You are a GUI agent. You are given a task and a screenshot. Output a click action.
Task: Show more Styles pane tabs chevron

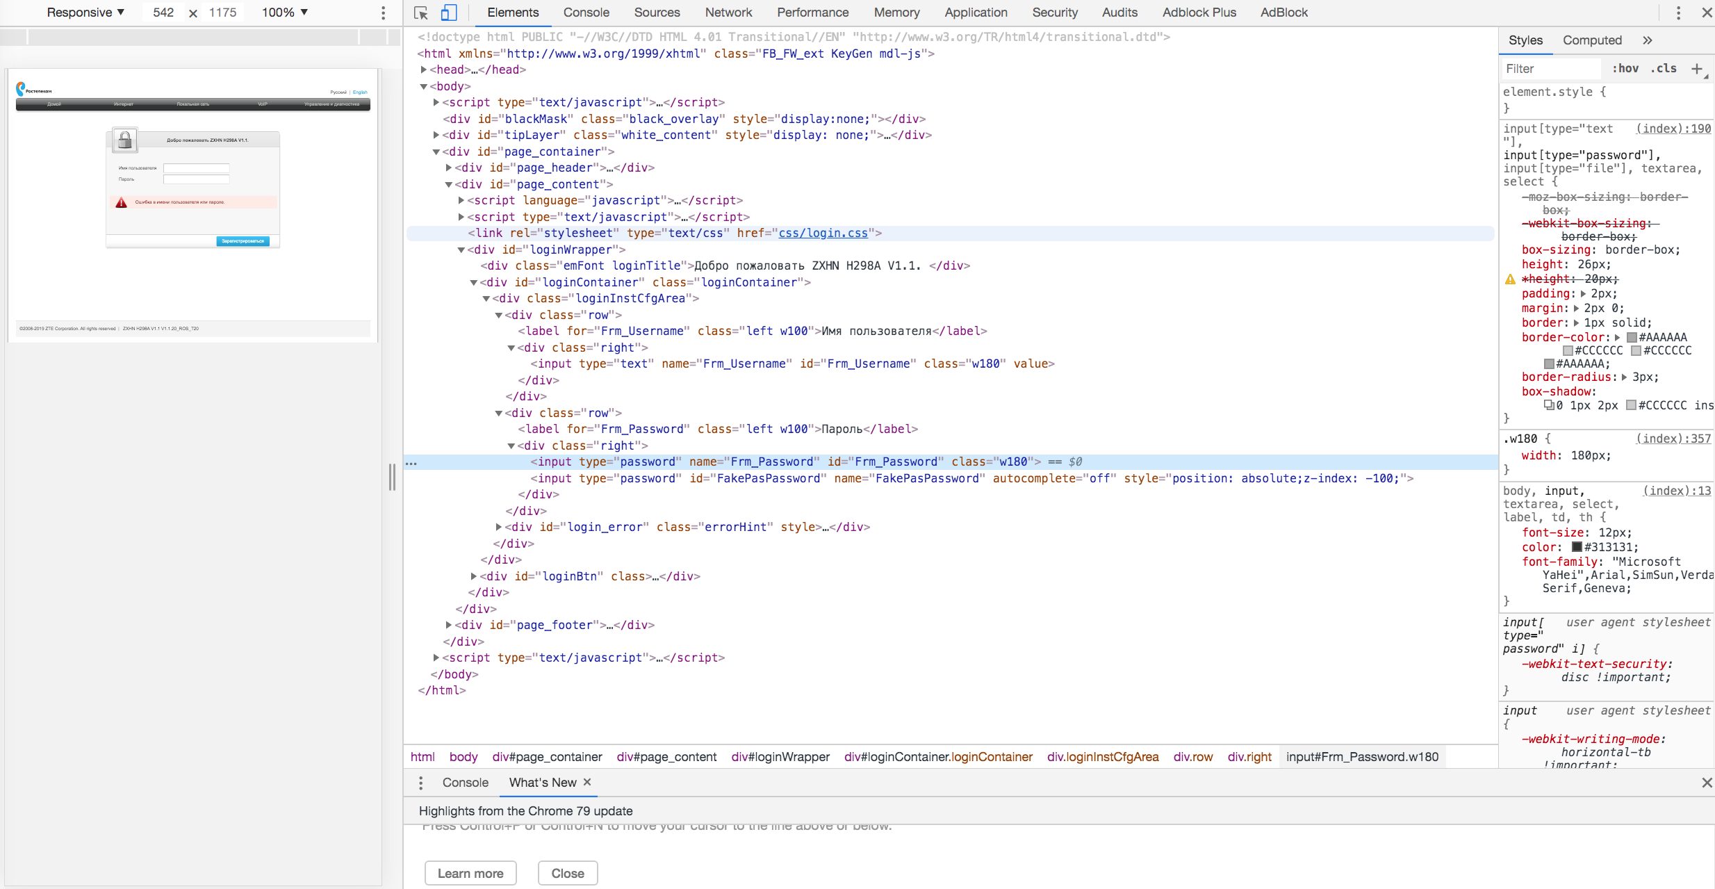click(x=1648, y=40)
